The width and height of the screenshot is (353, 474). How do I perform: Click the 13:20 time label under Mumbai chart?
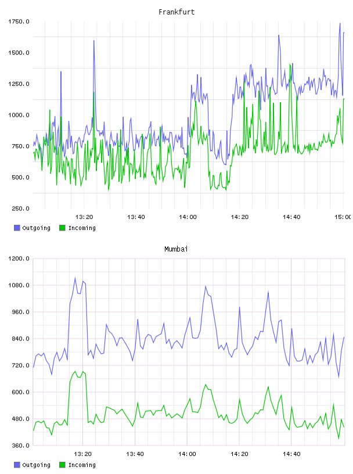point(83,454)
